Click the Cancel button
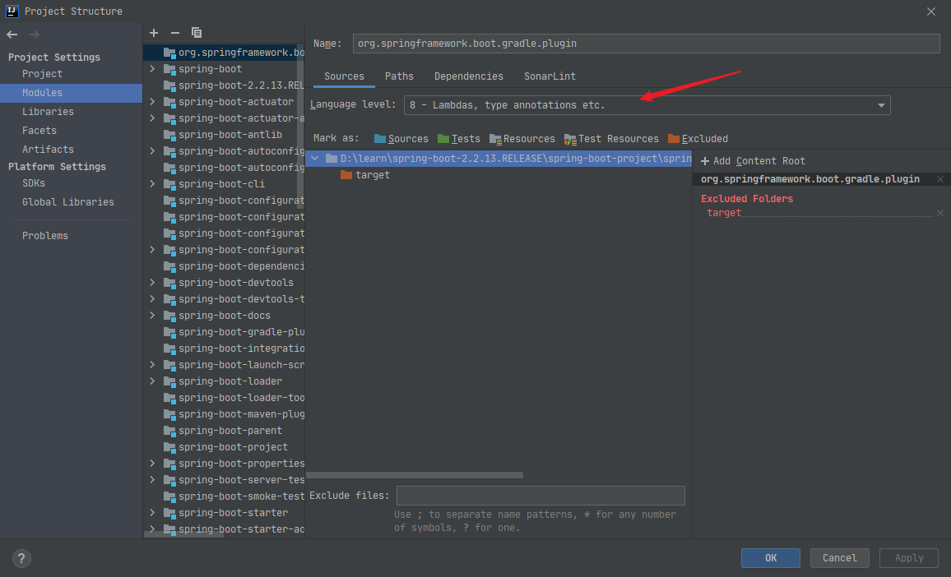The image size is (951, 577). click(x=839, y=557)
